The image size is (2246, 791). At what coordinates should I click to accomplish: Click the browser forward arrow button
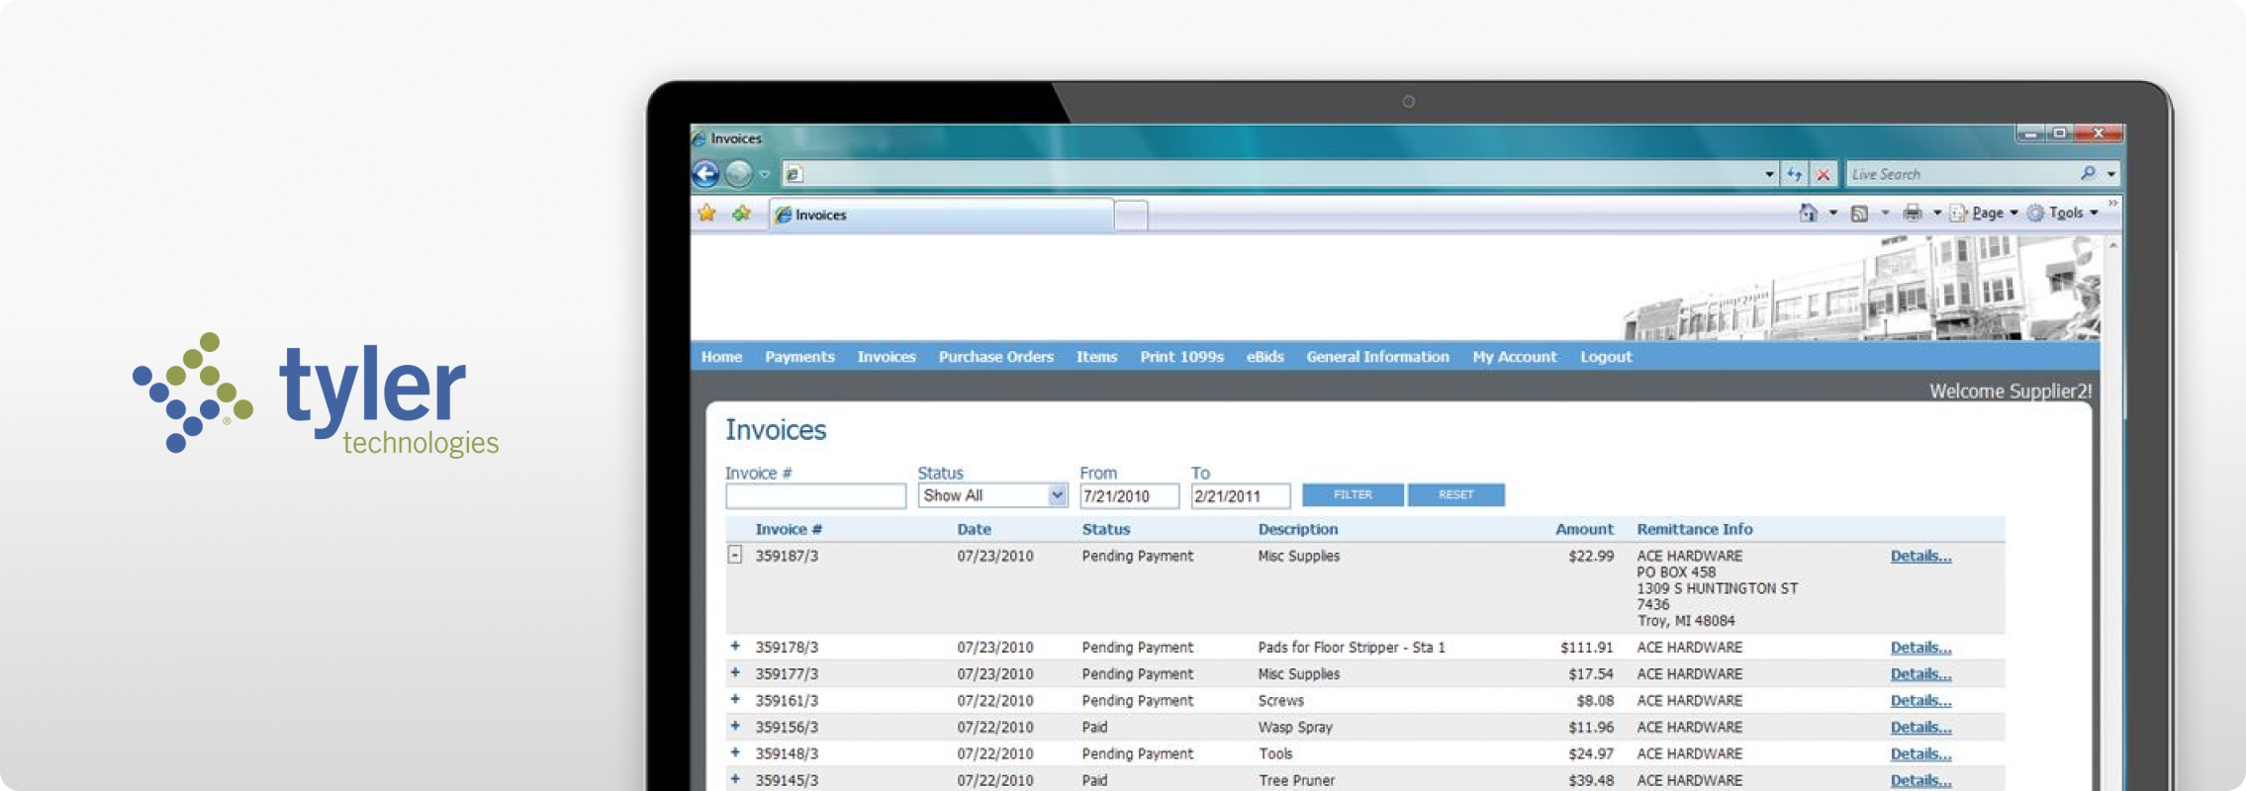click(738, 174)
